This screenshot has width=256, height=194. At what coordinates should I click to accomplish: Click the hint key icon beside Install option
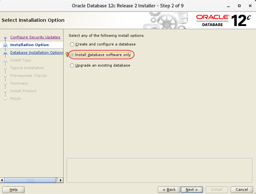click(67, 54)
